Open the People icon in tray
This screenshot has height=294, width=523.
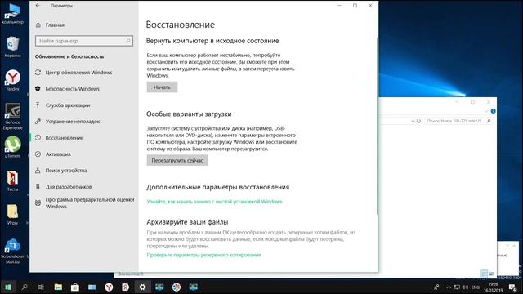(436, 287)
